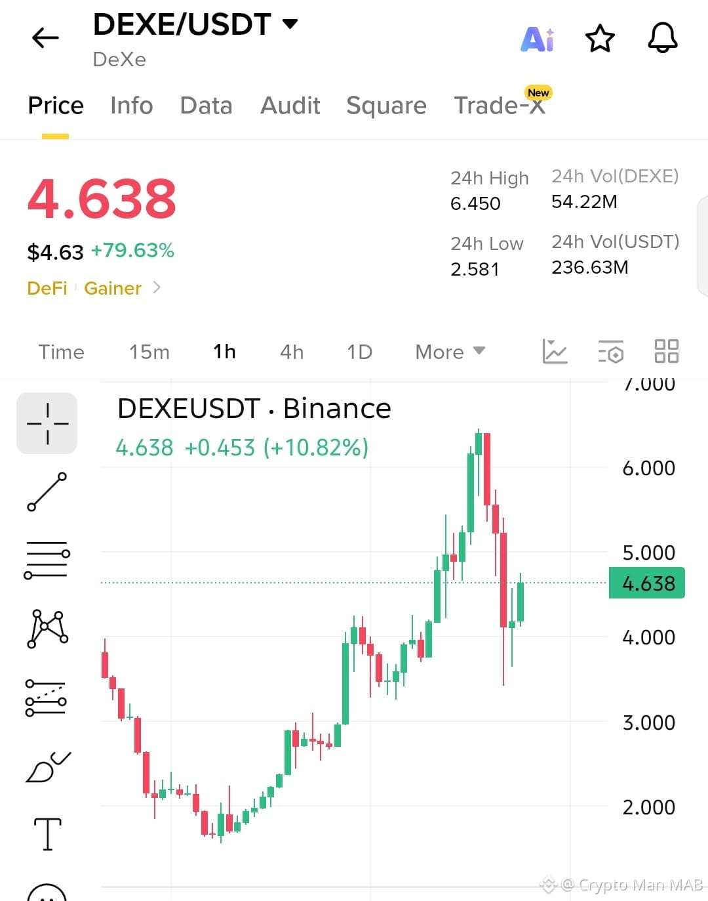Image resolution: width=708 pixels, height=901 pixels.
Task: Select the horizontal lines tool
Action: coord(47,560)
